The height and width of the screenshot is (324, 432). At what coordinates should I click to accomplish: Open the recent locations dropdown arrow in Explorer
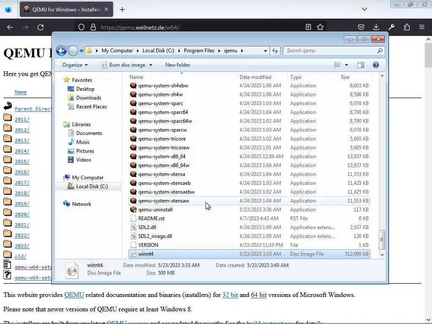(81, 51)
